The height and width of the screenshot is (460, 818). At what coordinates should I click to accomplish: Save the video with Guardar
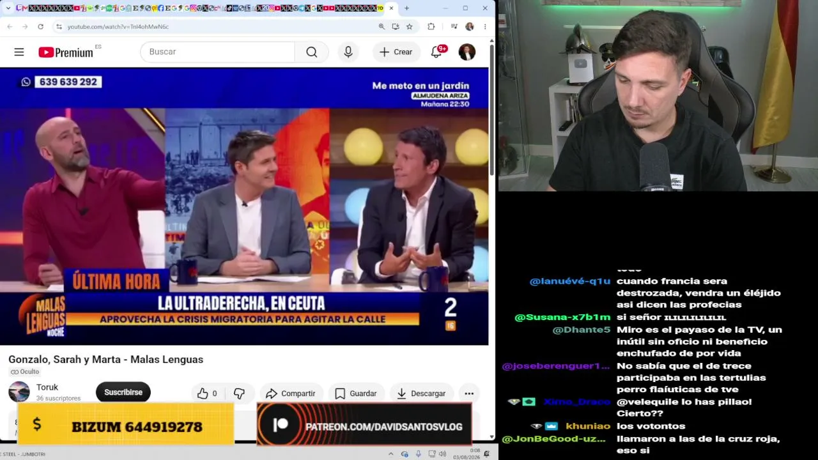(x=356, y=394)
